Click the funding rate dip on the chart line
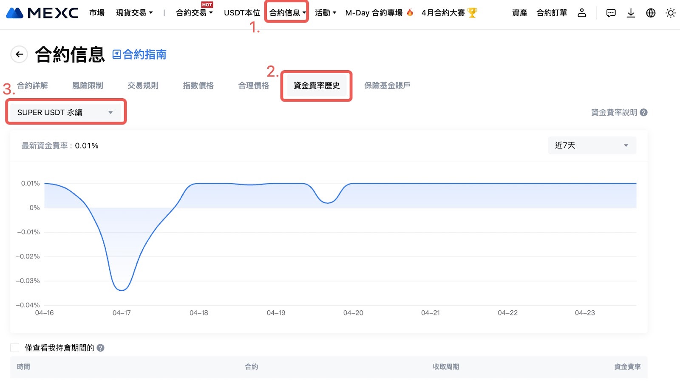 (122, 290)
